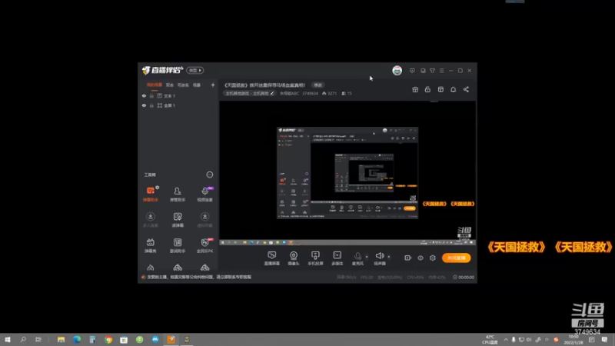Hide the 全屏 1 layer

pos(144,105)
